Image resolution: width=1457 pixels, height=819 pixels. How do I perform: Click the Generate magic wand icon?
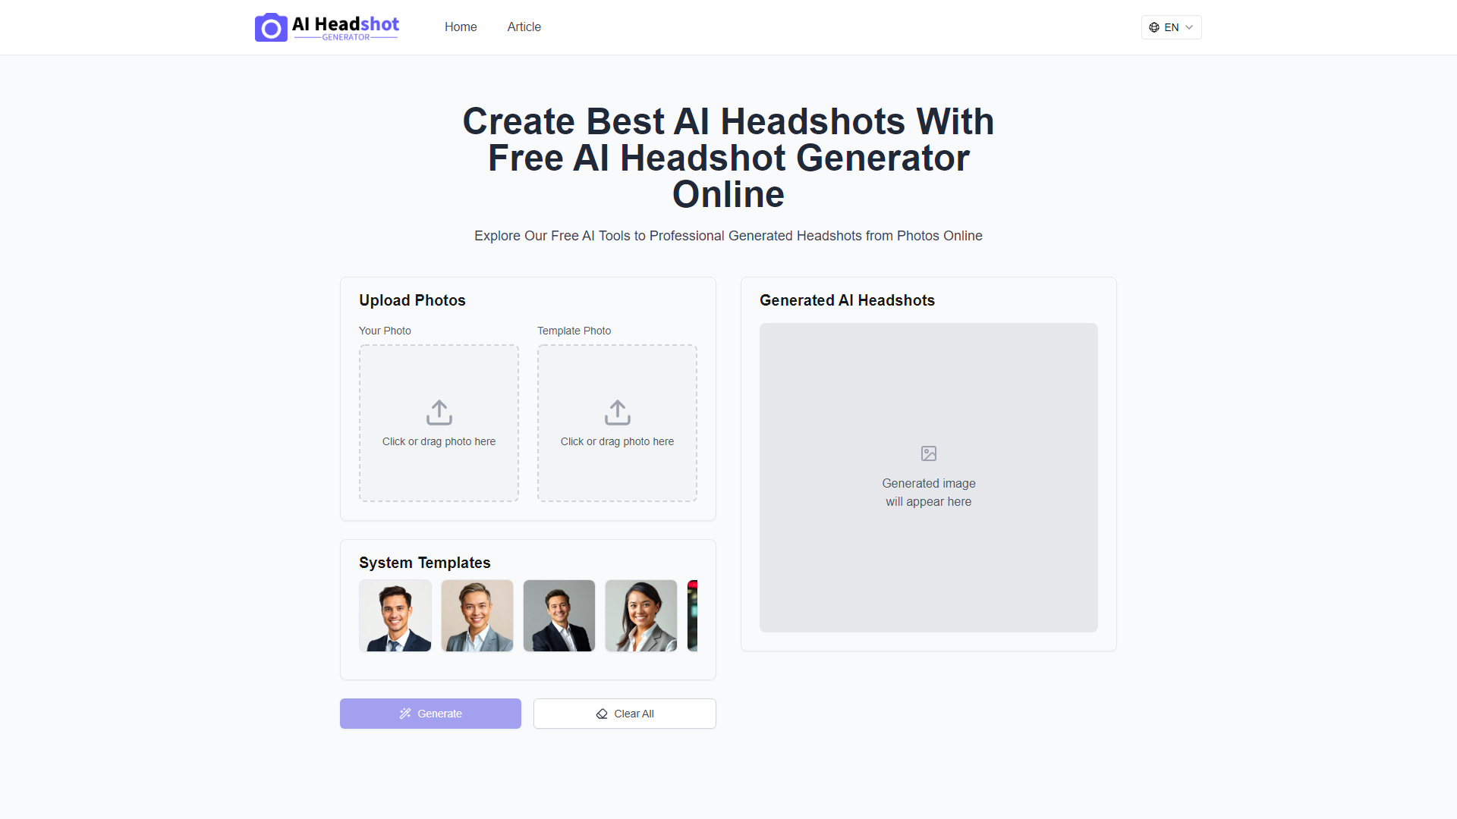pos(404,713)
